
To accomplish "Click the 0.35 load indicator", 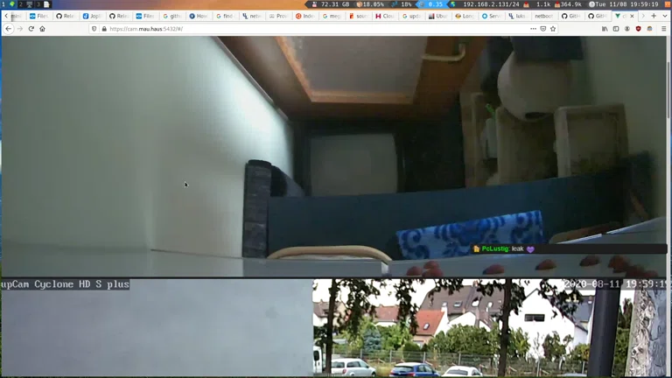I will coord(431,3).
